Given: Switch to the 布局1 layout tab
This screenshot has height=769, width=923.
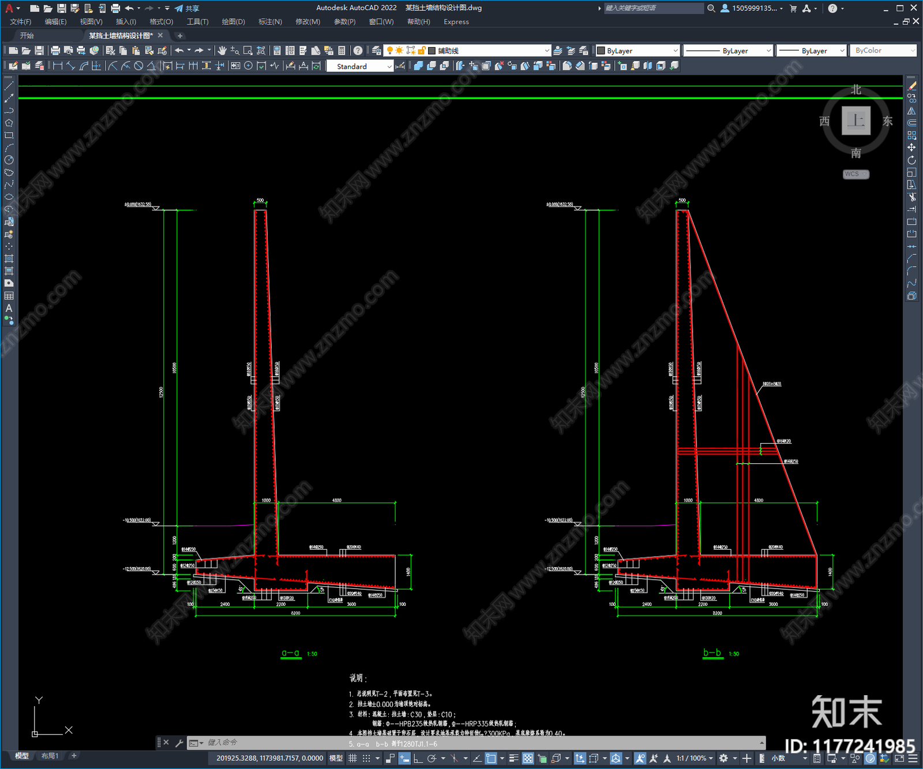Looking at the screenshot, I should pyautogui.click(x=50, y=756).
